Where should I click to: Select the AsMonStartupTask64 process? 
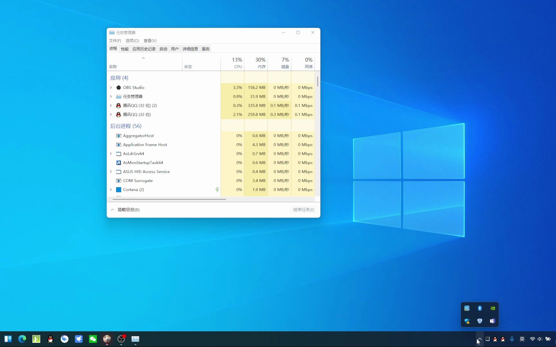pyautogui.click(x=211, y=163)
